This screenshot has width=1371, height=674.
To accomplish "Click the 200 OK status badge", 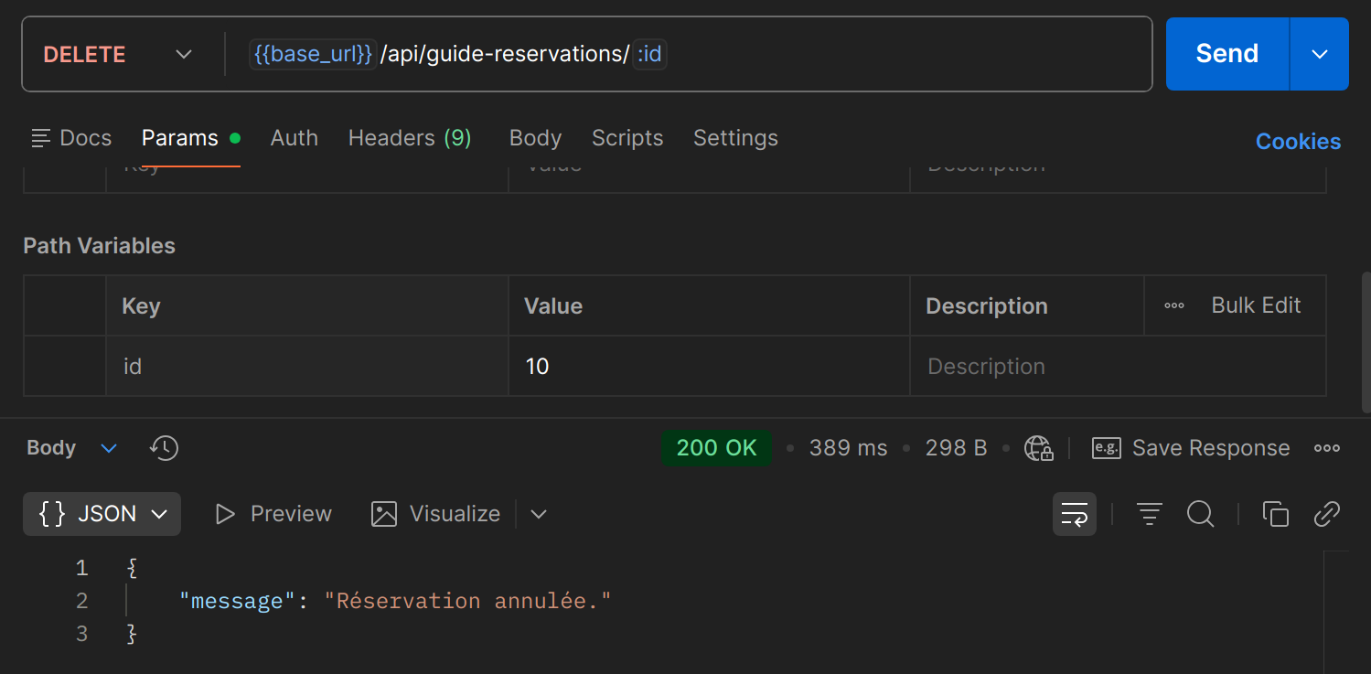I will pos(716,448).
